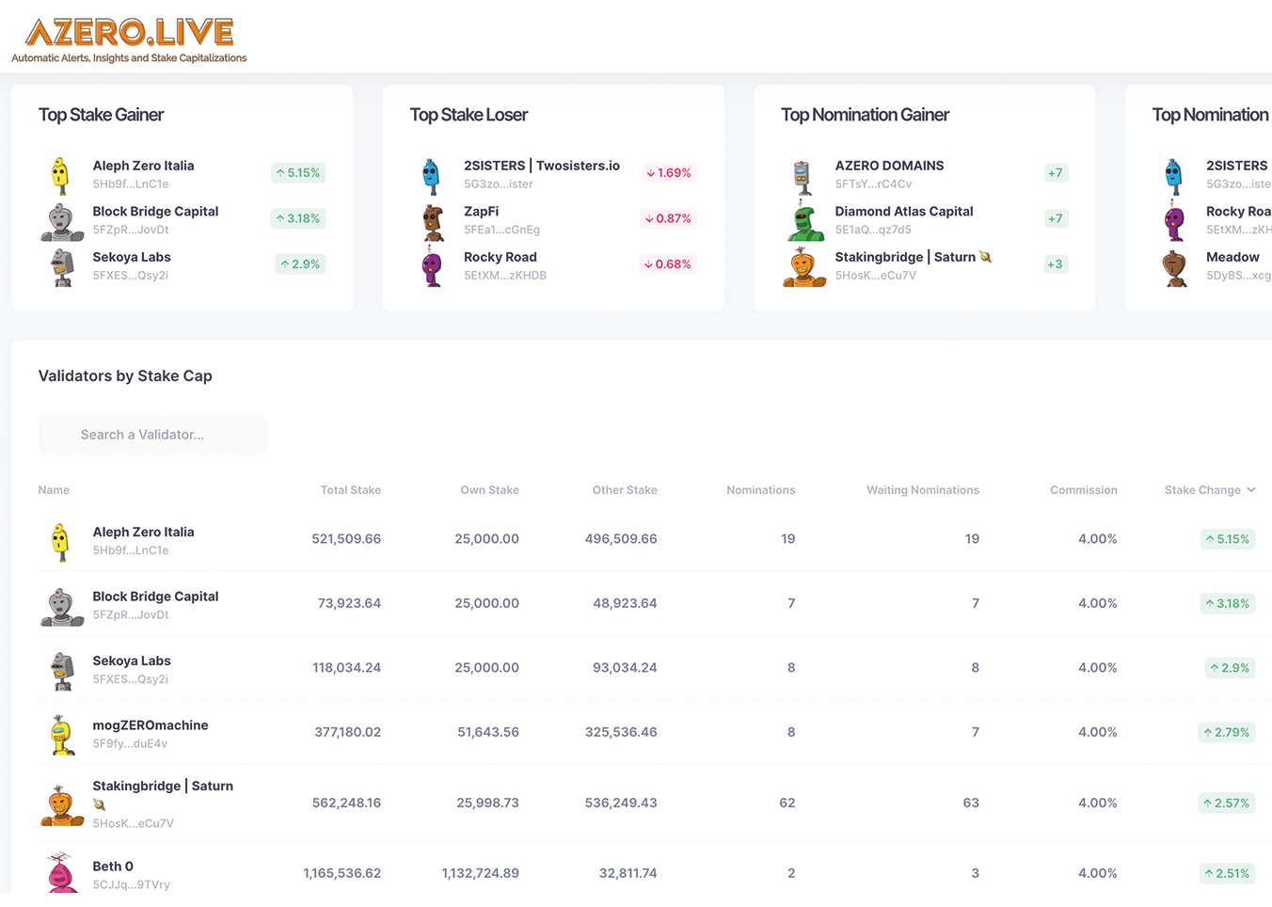1272x907 pixels.
Task: Click Block Bridge Capital name in validators table
Action: (x=155, y=597)
